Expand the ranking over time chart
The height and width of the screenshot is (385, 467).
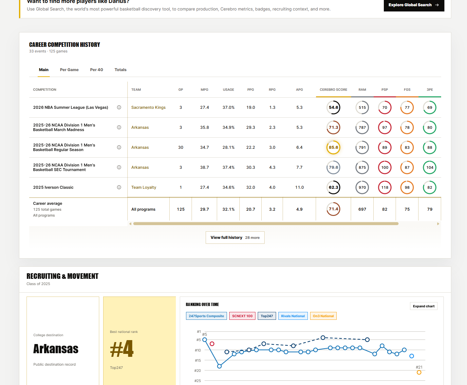(x=424, y=306)
